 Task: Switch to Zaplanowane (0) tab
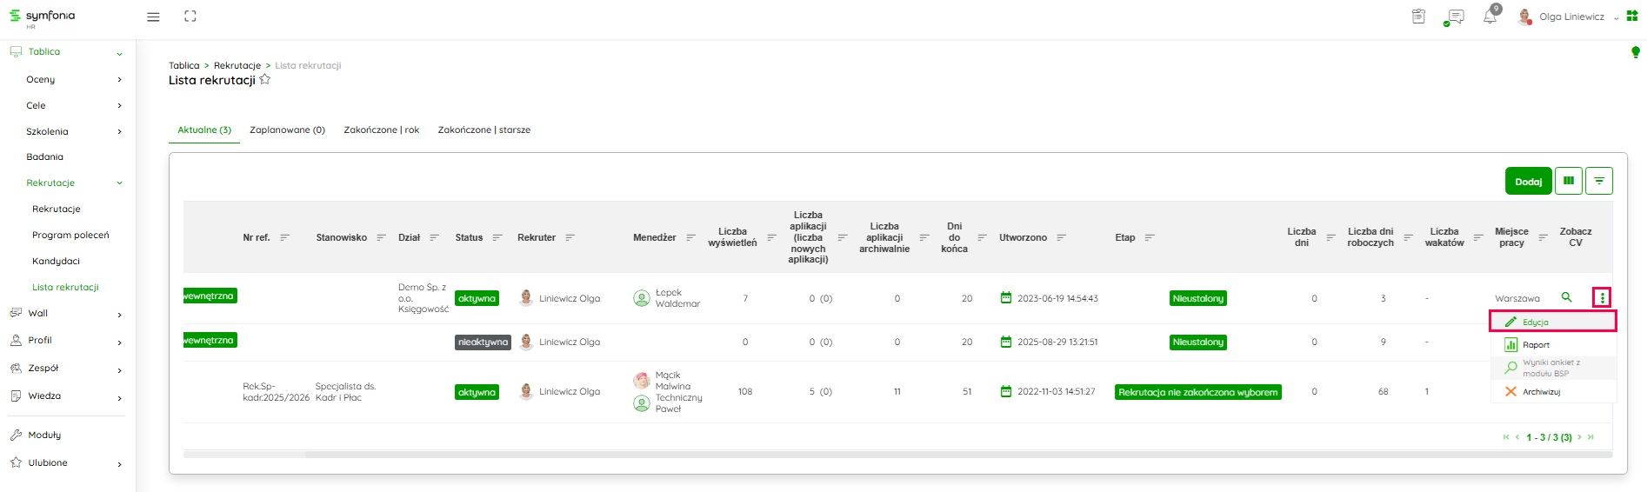coord(287,130)
